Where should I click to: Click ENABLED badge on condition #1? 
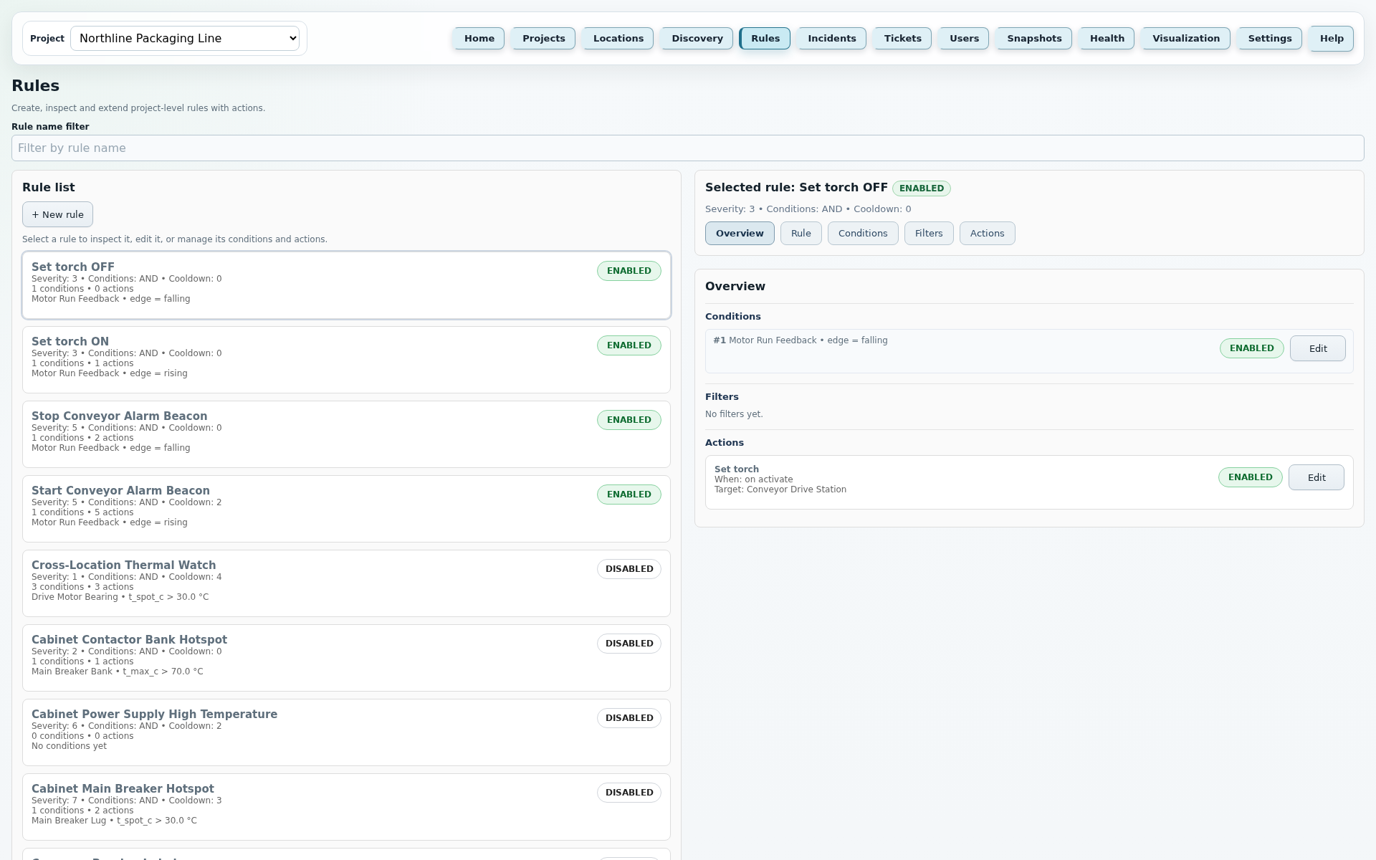click(1251, 348)
